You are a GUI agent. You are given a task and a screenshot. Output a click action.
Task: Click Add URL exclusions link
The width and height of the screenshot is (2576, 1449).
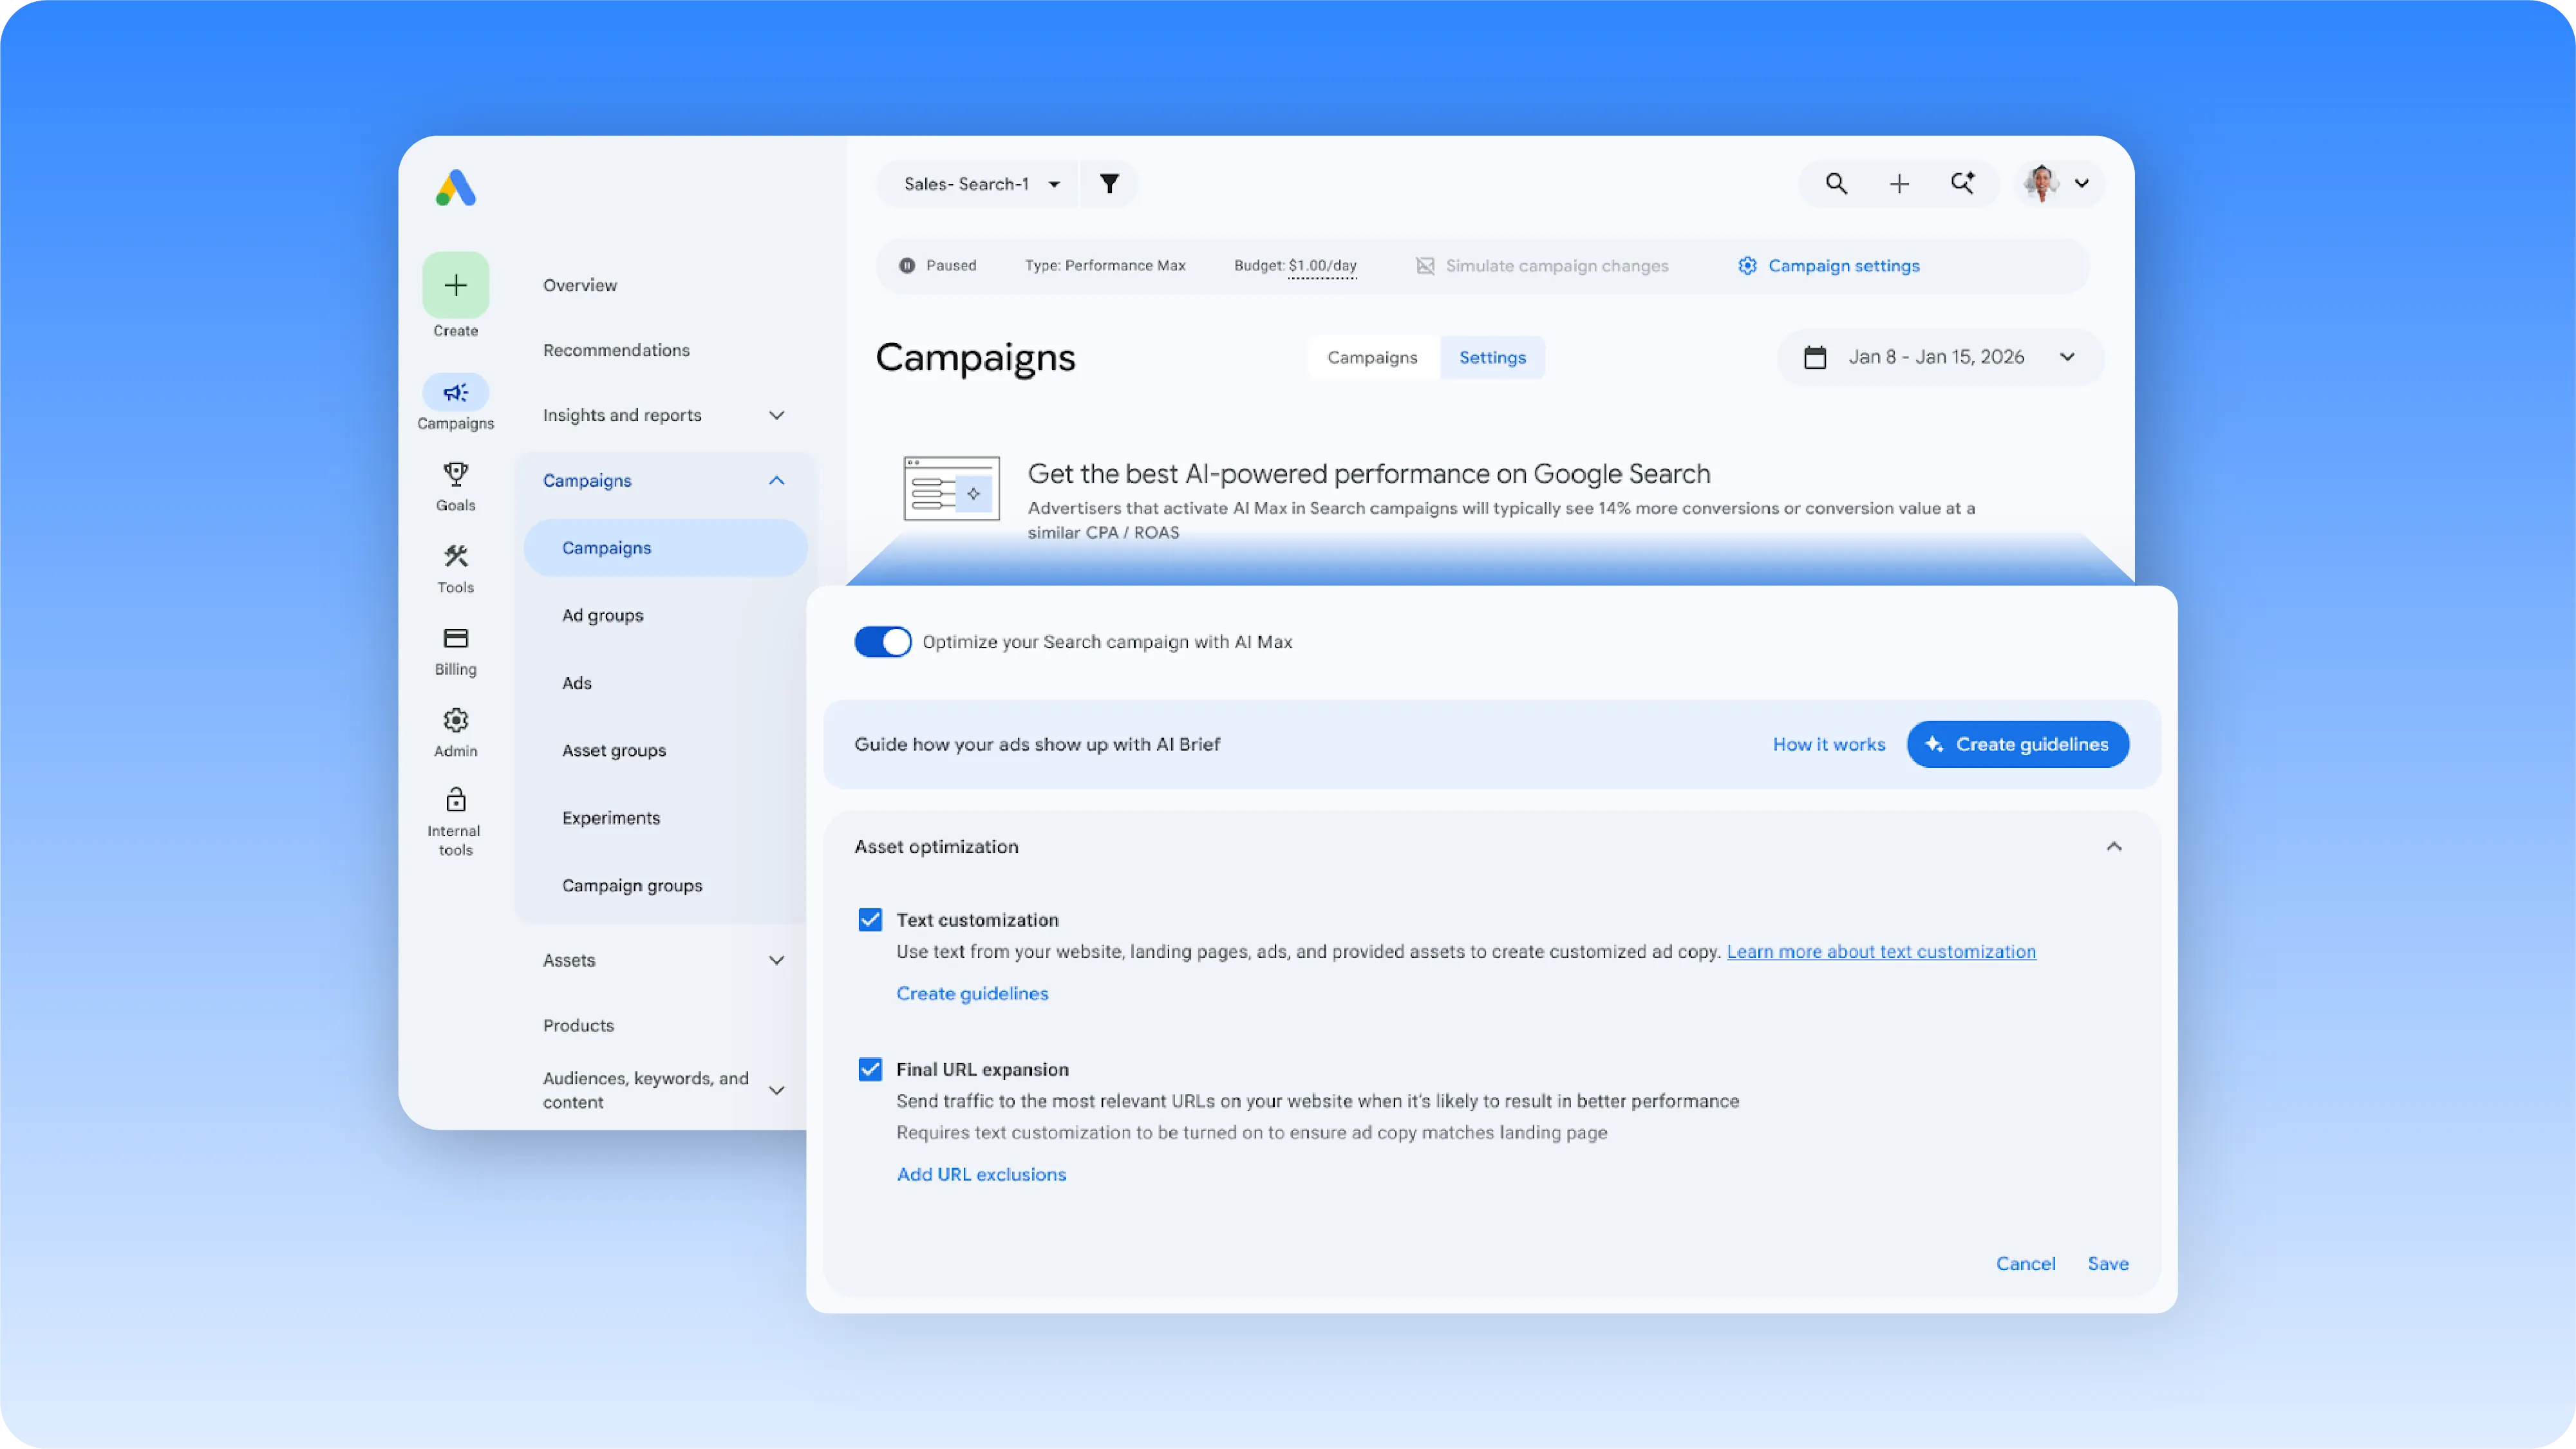point(981,1175)
